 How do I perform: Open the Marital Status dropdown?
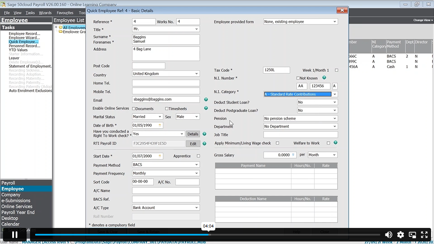(x=160, y=117)
